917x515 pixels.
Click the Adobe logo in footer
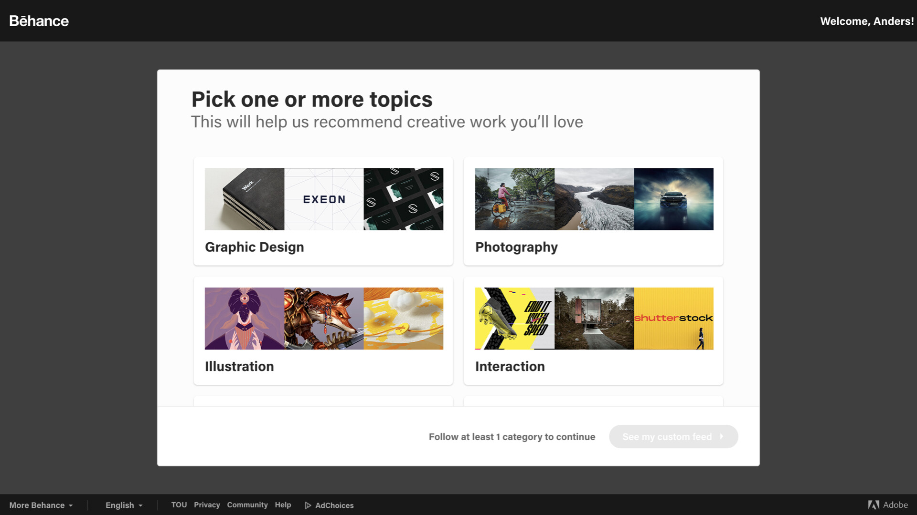[888, 505]
